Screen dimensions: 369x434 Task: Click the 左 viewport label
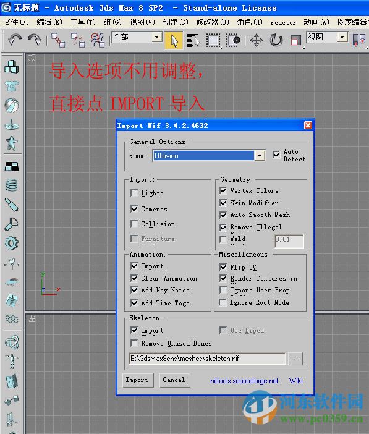[32, 319]
